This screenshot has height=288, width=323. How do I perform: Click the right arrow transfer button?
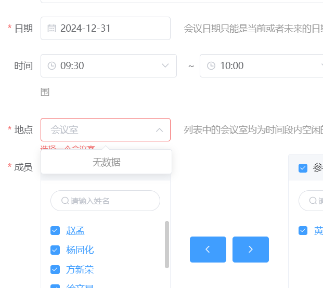(x=251, y=250)
